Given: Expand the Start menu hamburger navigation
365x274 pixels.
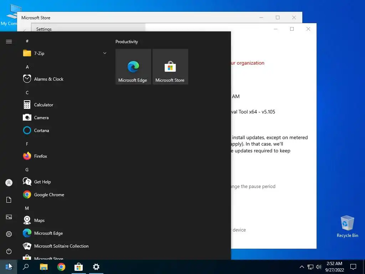Looking at the screenshot, I should (x=9, y=41).
